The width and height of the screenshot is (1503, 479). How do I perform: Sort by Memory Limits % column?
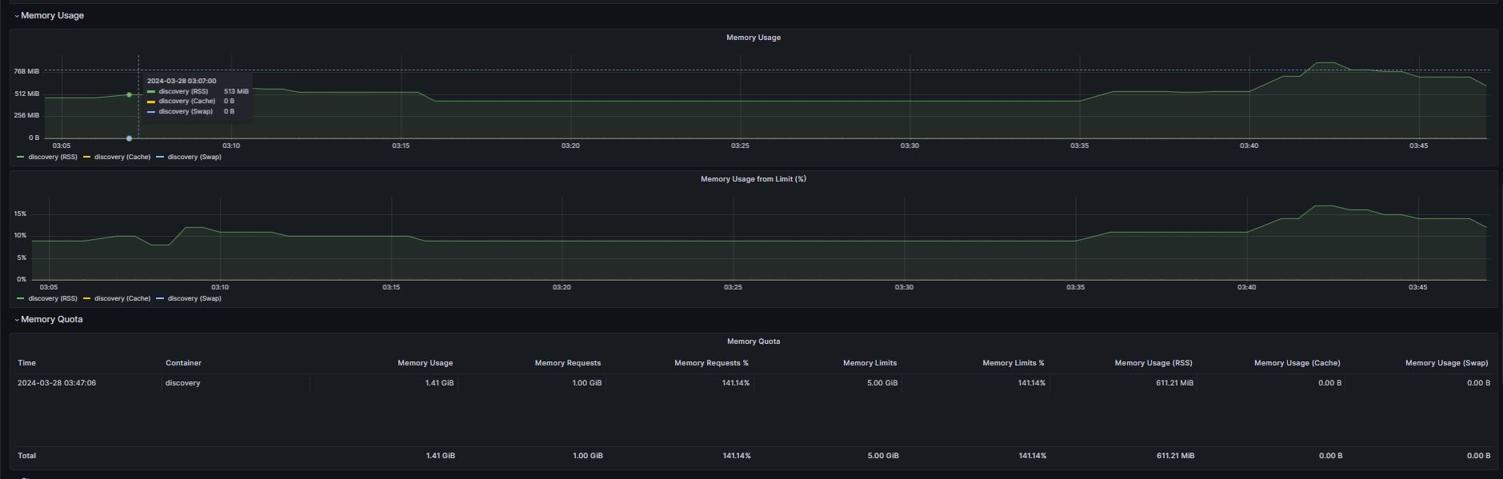(x=1013, y=363)
